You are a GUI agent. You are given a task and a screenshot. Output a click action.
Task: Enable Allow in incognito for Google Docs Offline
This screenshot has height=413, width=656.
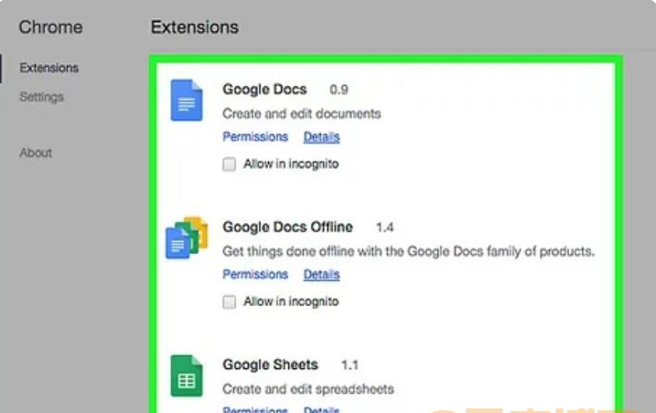(230, 302)
